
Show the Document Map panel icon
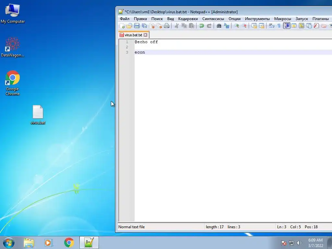(301, 26)
